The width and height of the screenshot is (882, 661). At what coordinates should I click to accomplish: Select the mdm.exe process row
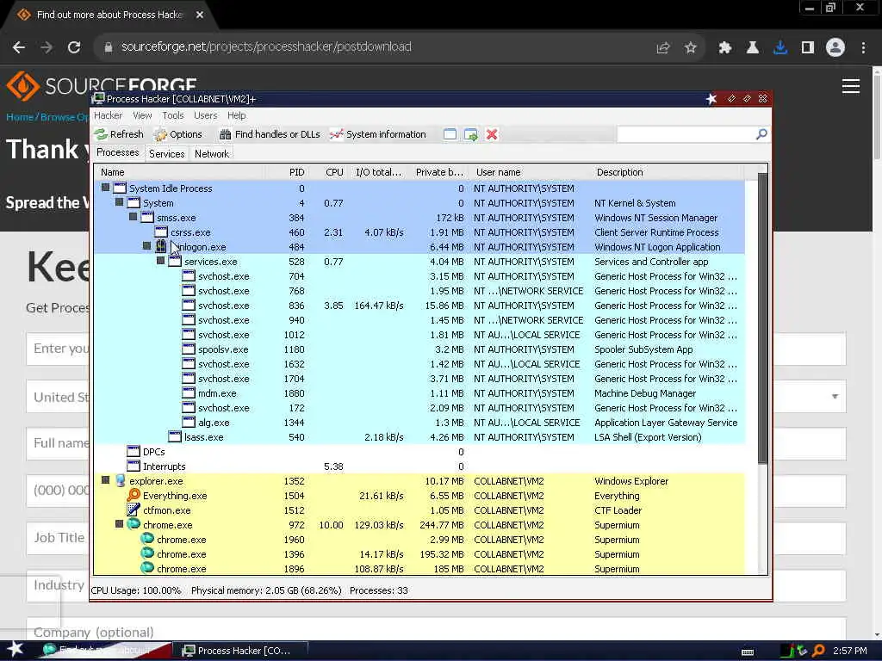click(x=419, y=392)
